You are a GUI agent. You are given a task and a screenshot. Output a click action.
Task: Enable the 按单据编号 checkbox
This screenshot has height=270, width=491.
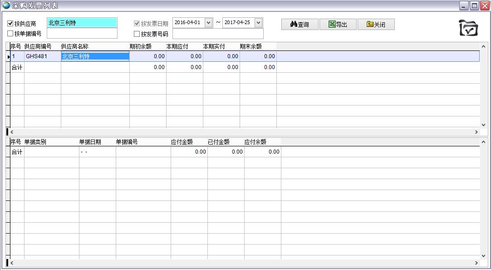pyautogui.click(x=10, y=34)
